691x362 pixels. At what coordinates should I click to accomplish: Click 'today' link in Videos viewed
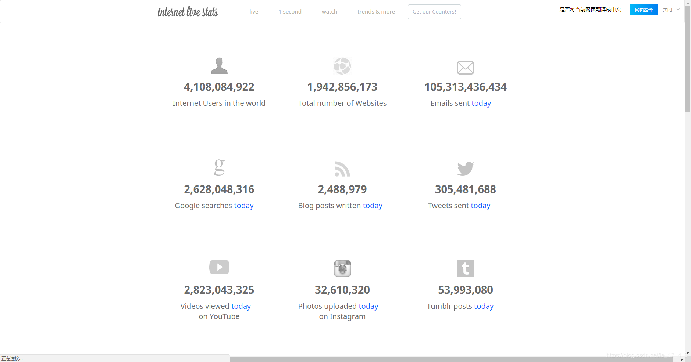[241, 306]
